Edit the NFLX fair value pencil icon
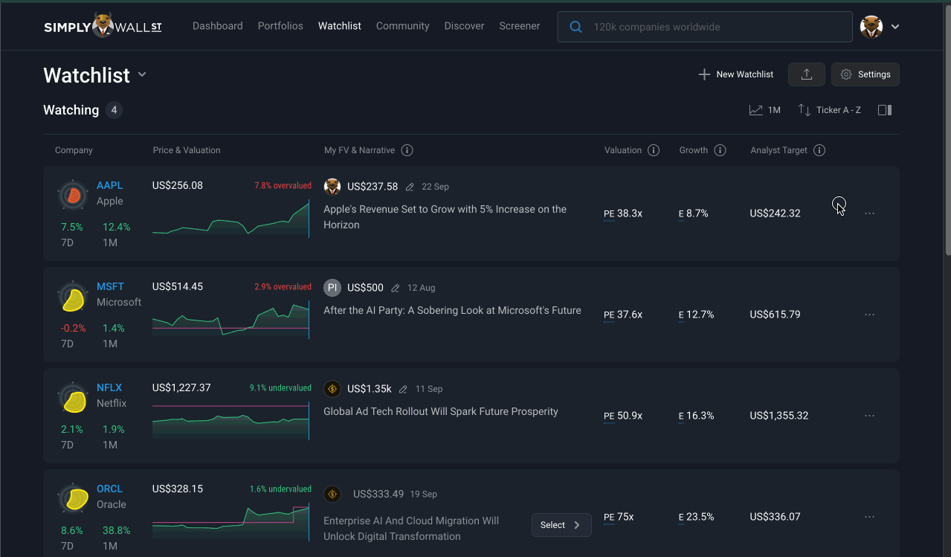951x557 pixels. [x=403, y=389]
